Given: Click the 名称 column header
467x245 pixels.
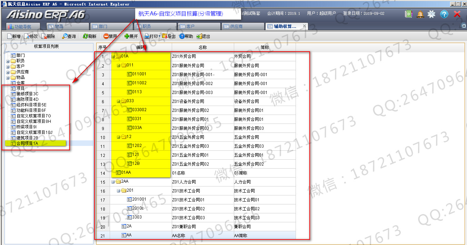Looking at the screenshot, I should (203, 47).
